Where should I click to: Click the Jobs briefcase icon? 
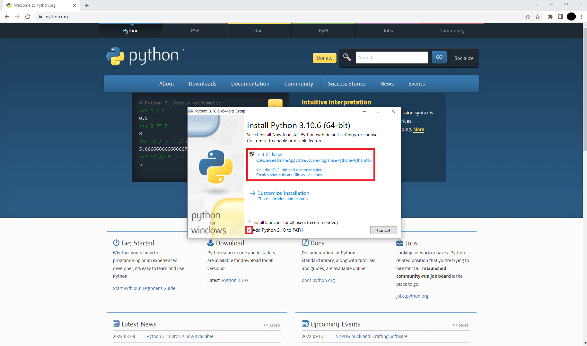tap(399, 243)
